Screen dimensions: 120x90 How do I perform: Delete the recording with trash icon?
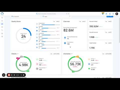pyautogui.click(x=23, y=75)
